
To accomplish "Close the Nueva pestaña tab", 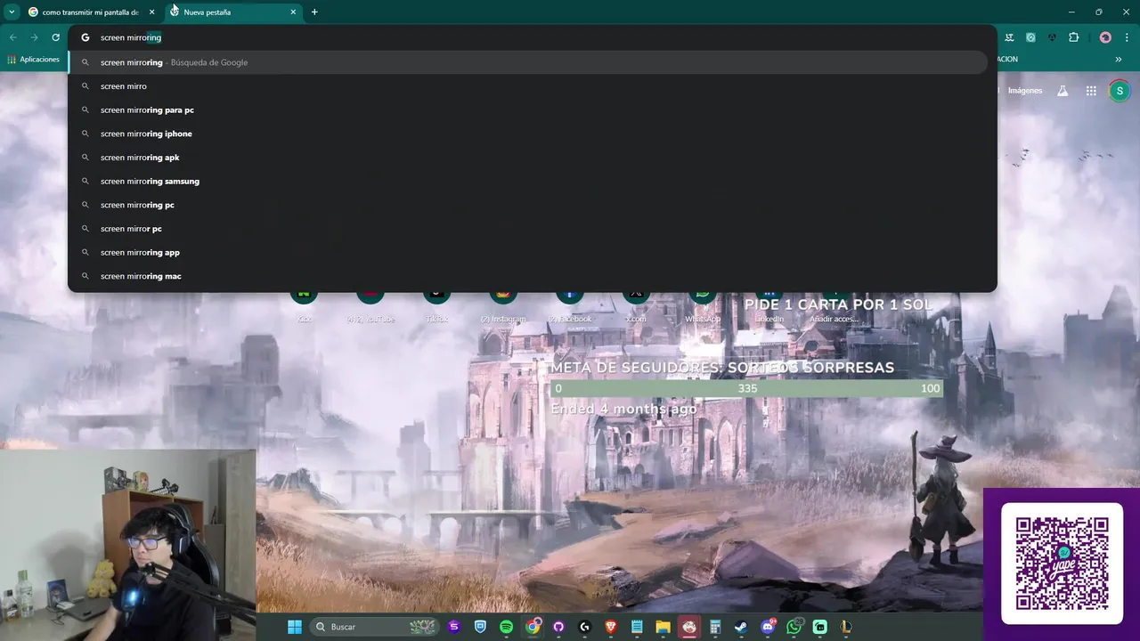I will (293, 12).
